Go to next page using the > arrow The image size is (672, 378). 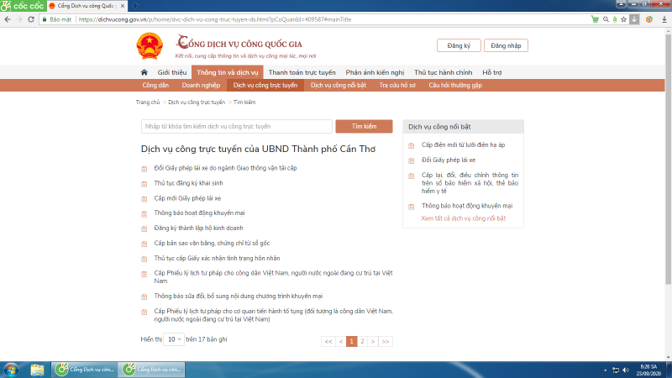(373, 342)
